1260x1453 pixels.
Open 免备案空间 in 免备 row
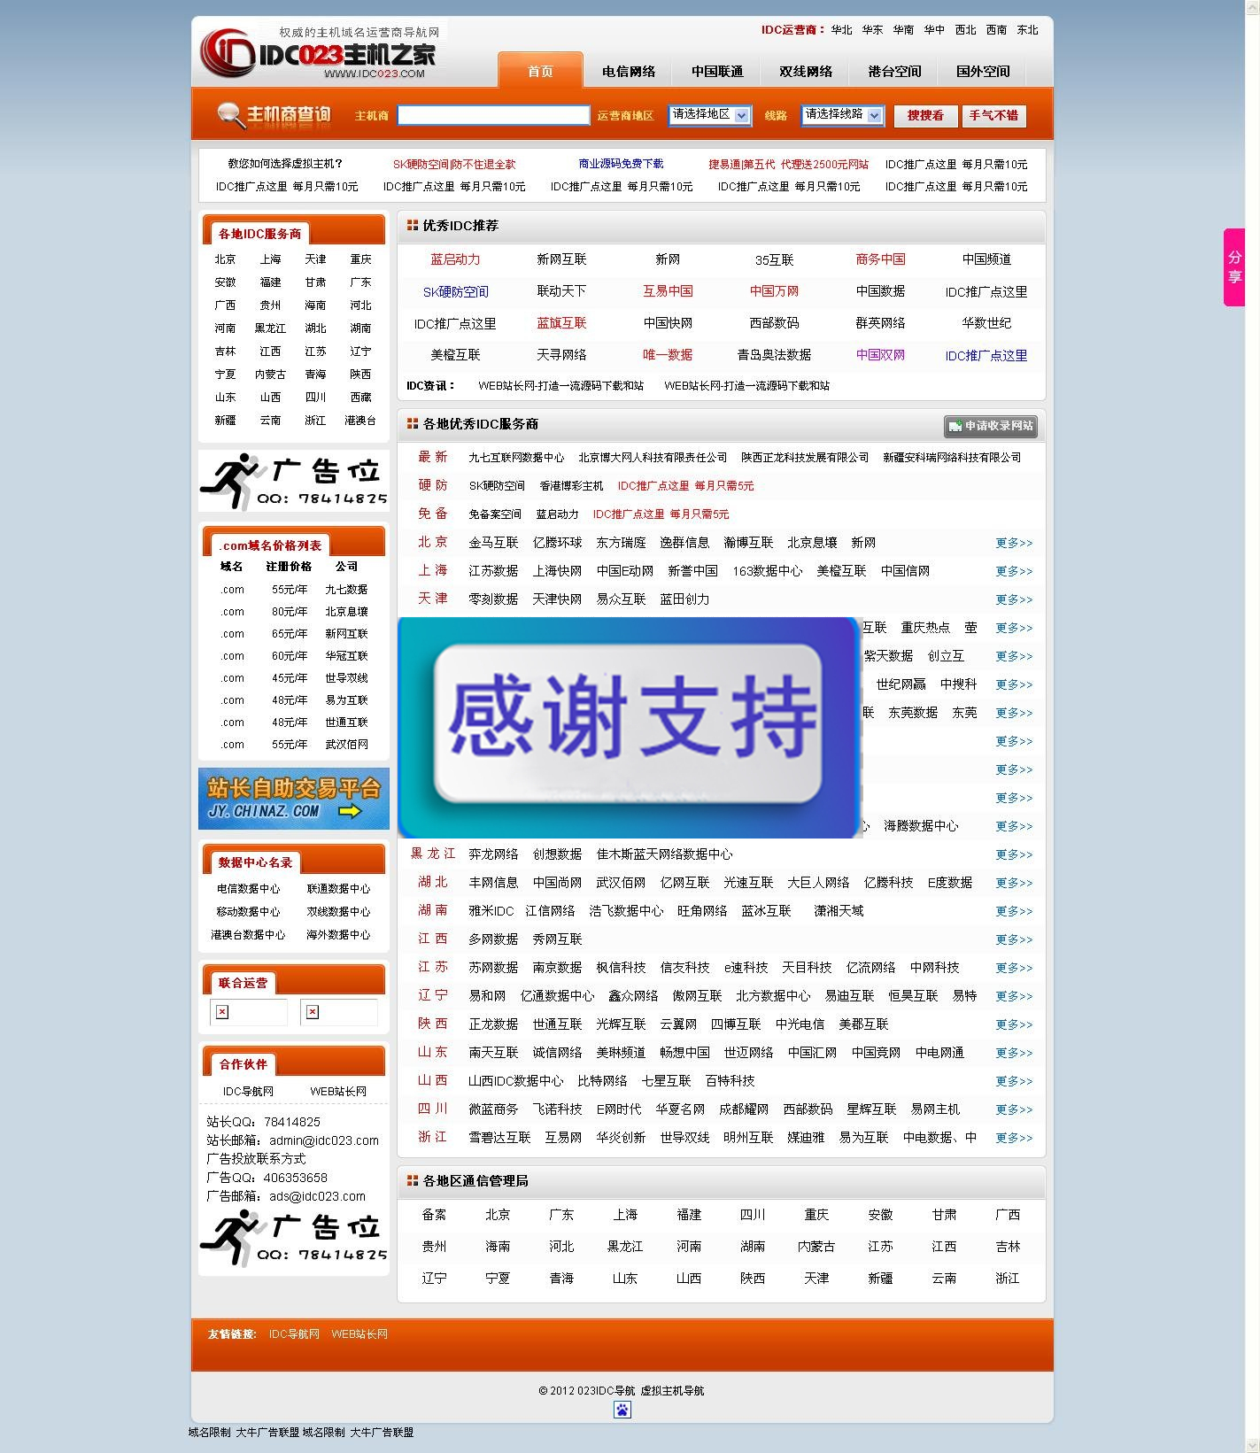[x=495, y=514]
